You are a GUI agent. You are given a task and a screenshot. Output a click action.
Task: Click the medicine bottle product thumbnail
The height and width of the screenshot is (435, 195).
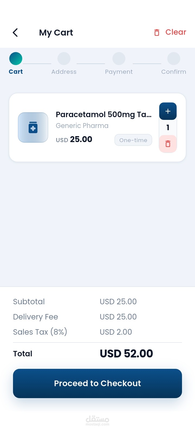pyautogui.click(x=33, y=127)
